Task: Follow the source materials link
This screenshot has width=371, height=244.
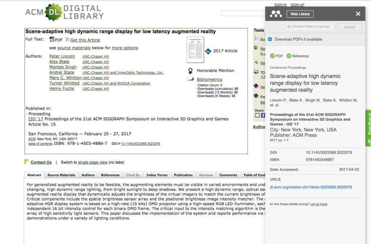Action: pos(74,48)
